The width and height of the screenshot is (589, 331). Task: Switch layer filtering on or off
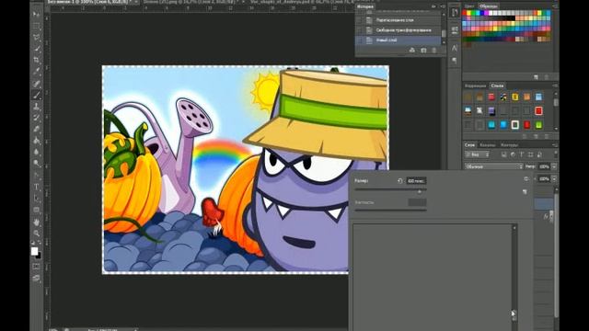[555, 154]
